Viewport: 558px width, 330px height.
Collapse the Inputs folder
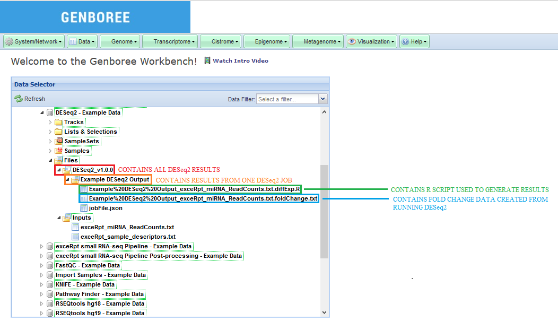59,218
